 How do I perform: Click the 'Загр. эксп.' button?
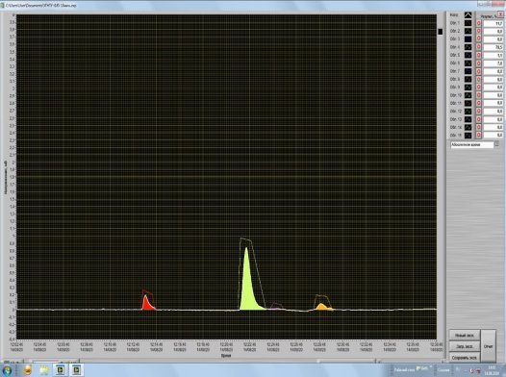coord(465,346)
